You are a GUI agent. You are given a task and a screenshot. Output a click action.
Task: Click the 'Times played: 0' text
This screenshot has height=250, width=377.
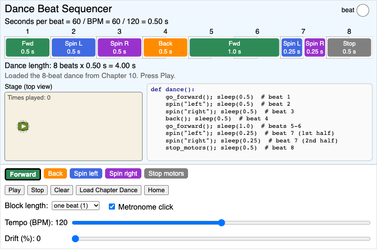[29, 98]
